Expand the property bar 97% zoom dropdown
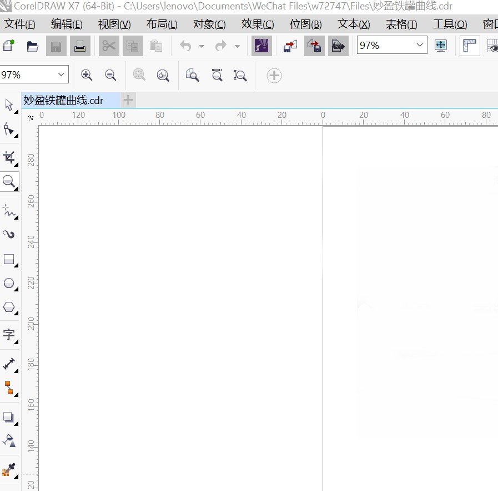Image resolution: width=498 pixels, height=491 pixels. click(61, 75)
